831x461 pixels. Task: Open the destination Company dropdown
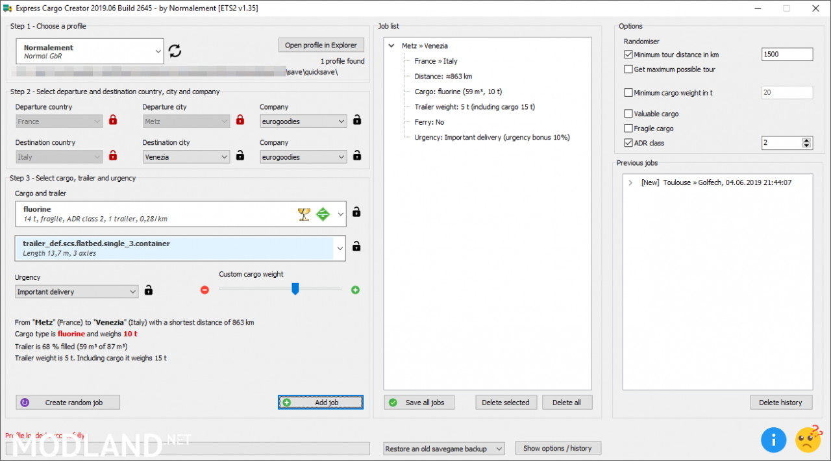[x=303, y=157]
